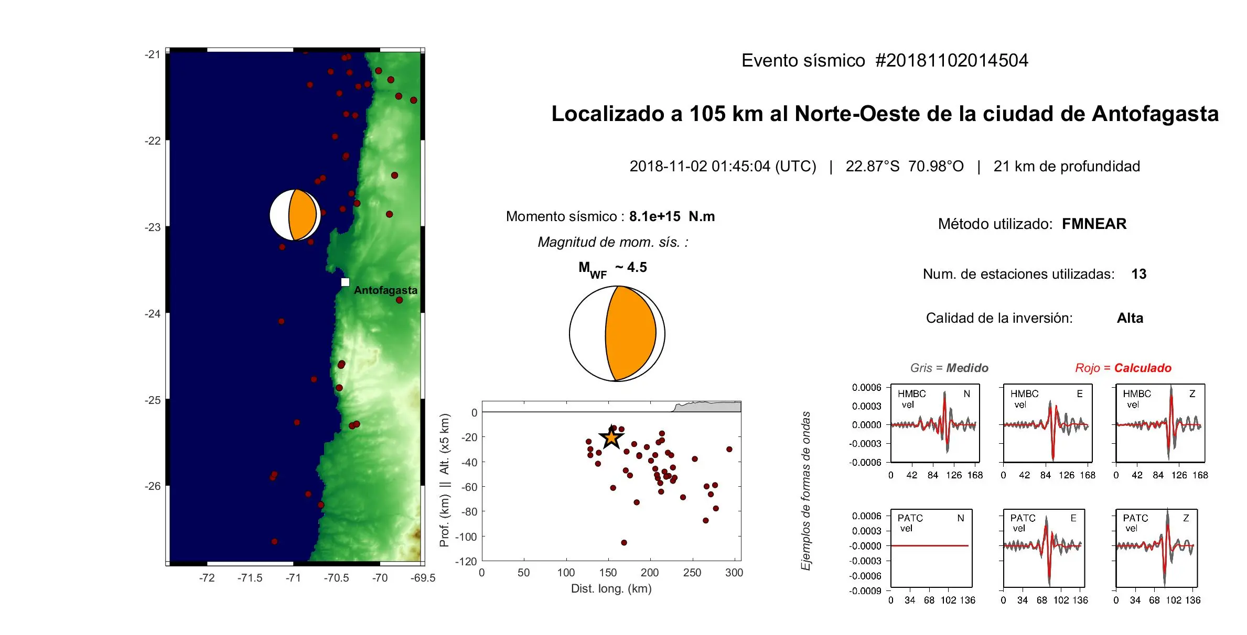
Task: Click the HMBC E component waveform plot
Action: pyautogui.click(x=1048, y=423)
